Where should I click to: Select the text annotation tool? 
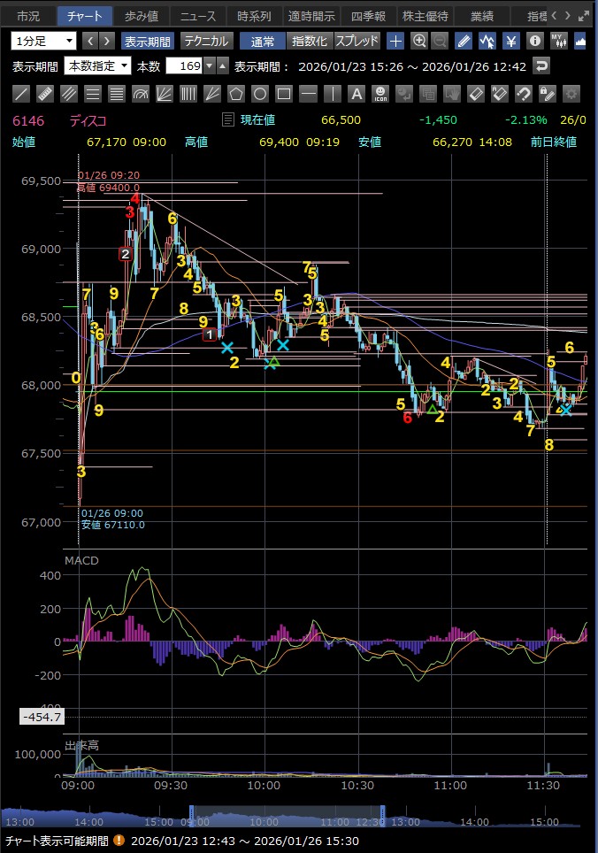click(x=356, y=94)
